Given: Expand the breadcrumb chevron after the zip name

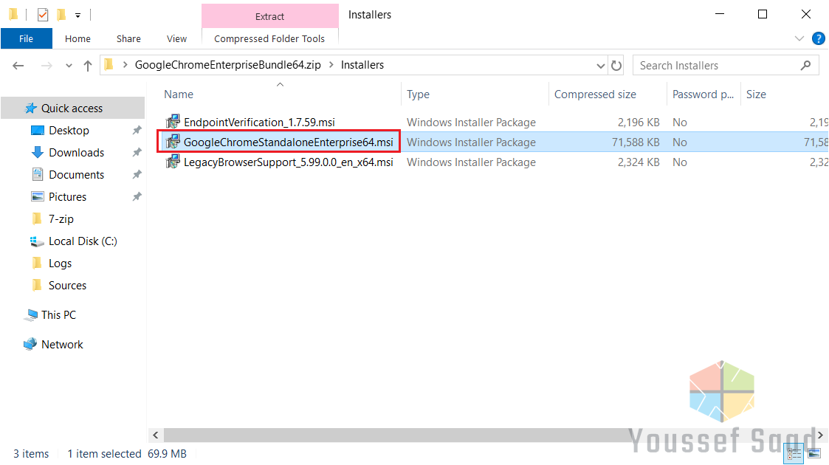Looking at the screenshot, I should coord(331,65).
